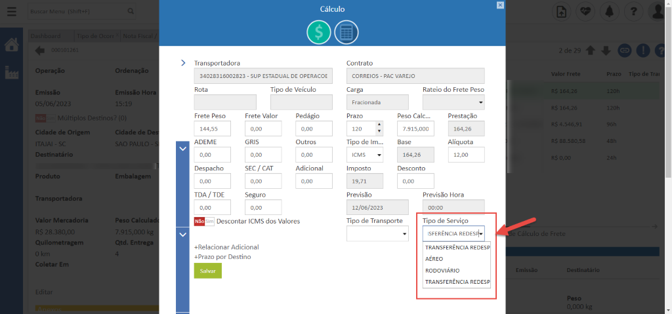Toggle Múltiplos Destinos switch

[45, 118]
